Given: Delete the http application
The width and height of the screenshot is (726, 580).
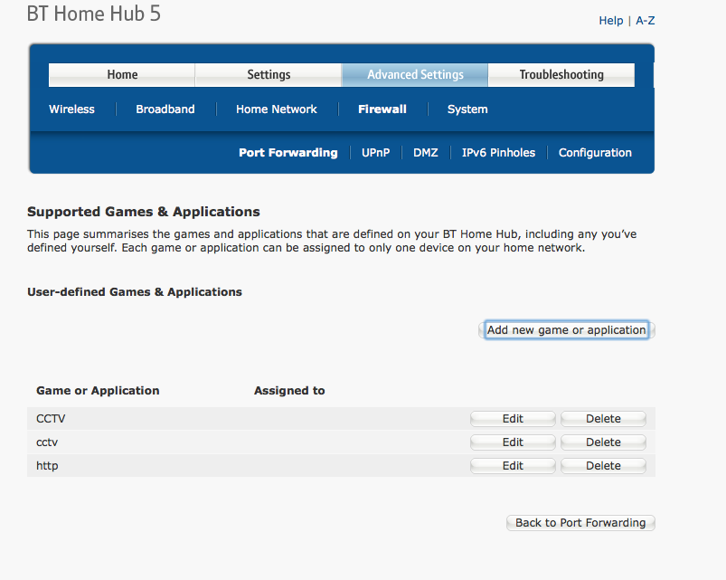Looking at the screenshot, I should (x=602, y=465).
